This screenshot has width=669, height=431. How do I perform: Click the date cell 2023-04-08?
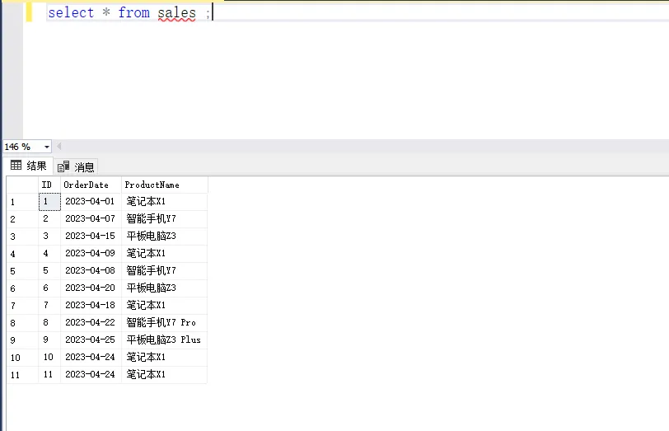[x=91, y=270]
